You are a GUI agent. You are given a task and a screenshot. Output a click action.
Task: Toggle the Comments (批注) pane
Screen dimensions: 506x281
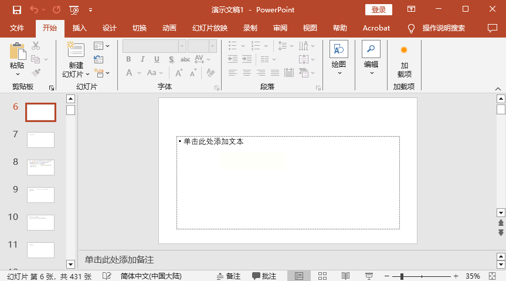coord(264,276)
